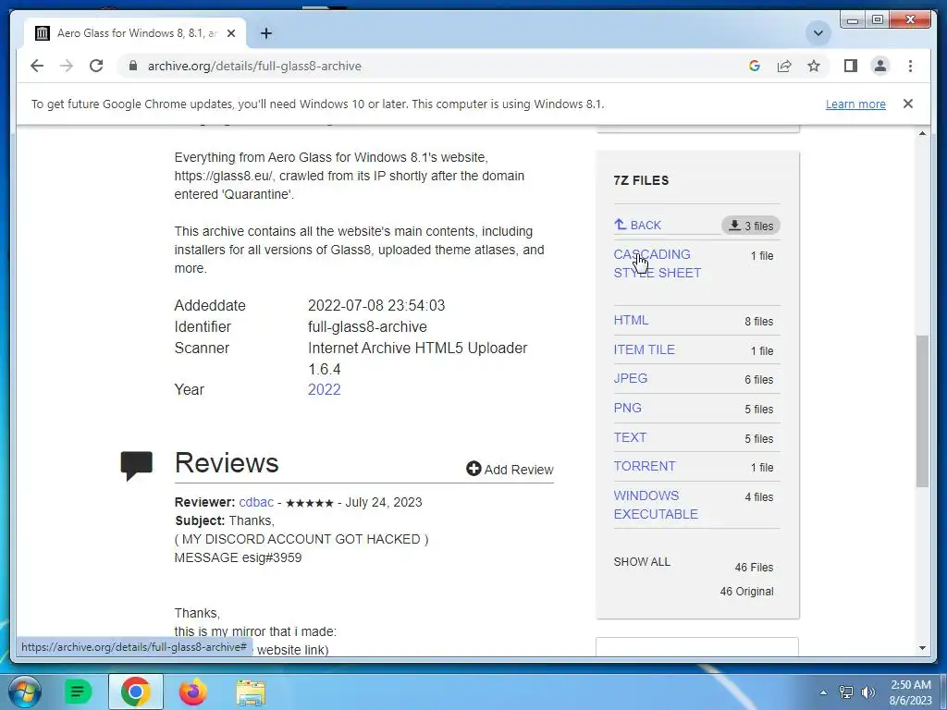Screen dimensions: 947x710
Task: Open Chrome three-dot menu
Action: pos(910,66)
